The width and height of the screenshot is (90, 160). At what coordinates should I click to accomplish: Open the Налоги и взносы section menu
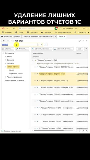point(63,32)
